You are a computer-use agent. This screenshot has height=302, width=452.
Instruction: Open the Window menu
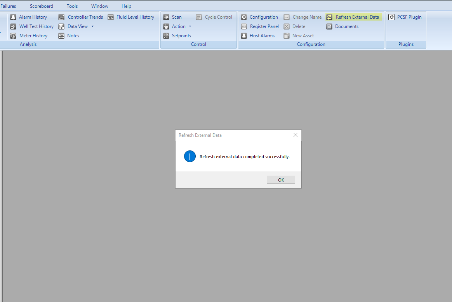pos(100,6)
